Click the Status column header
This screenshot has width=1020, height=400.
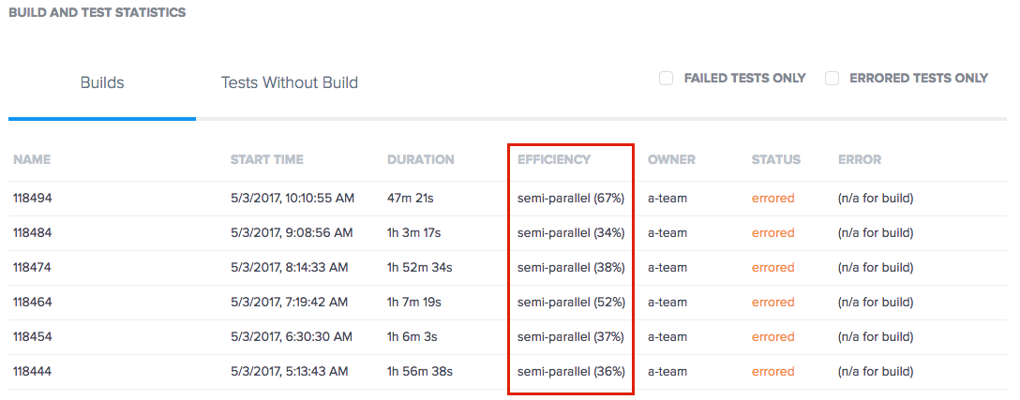point(775,159)
